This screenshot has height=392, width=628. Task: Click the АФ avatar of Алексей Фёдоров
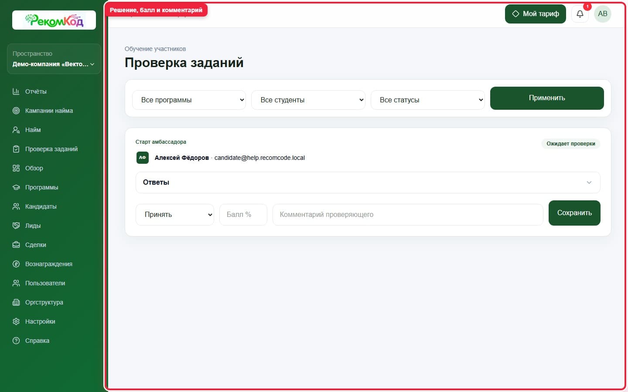[x=143, y=158]
